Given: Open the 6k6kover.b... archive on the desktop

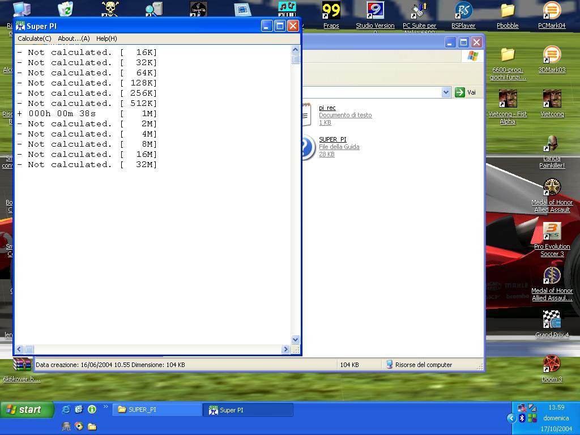Looking at the screenshot, I should [22, 369].
